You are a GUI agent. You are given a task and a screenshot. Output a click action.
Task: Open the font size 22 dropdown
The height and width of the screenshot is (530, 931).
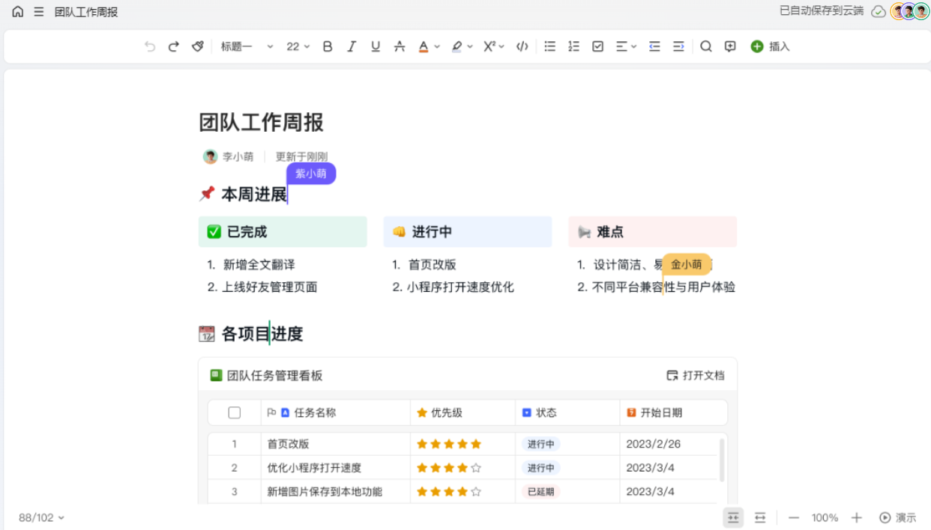click(298, 46)
